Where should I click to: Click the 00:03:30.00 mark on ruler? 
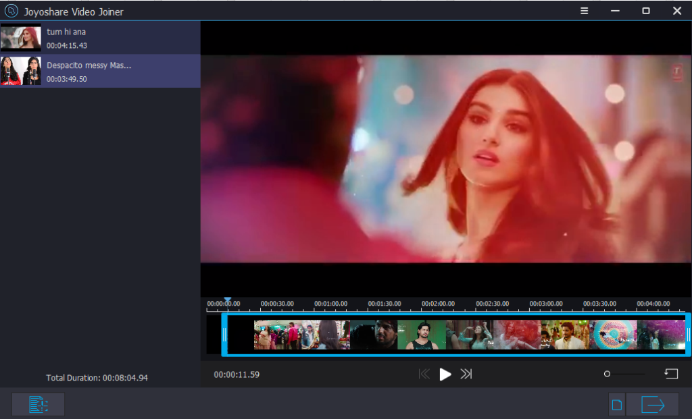599,304
